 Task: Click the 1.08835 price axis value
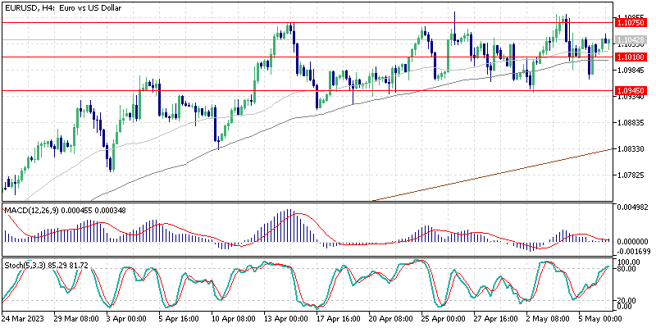click(x=630, y=122)
